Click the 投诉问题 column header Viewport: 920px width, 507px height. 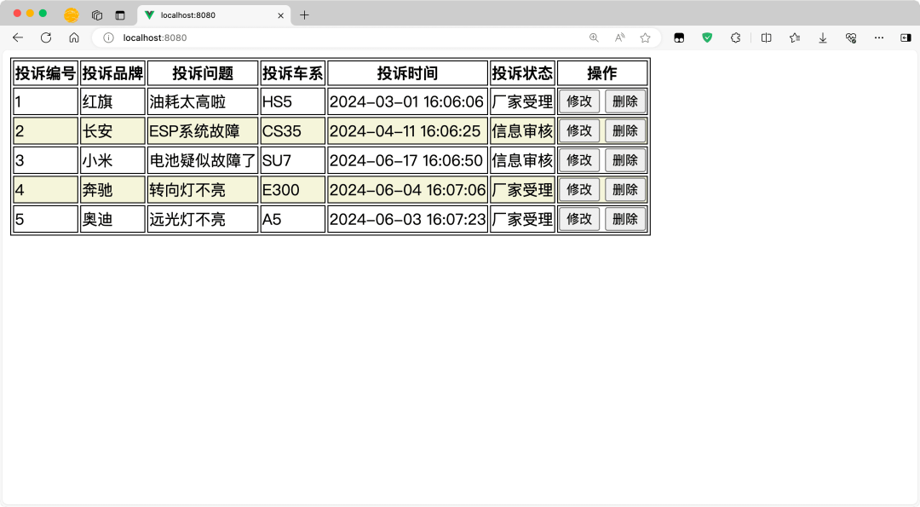click(x=203, y=73)
